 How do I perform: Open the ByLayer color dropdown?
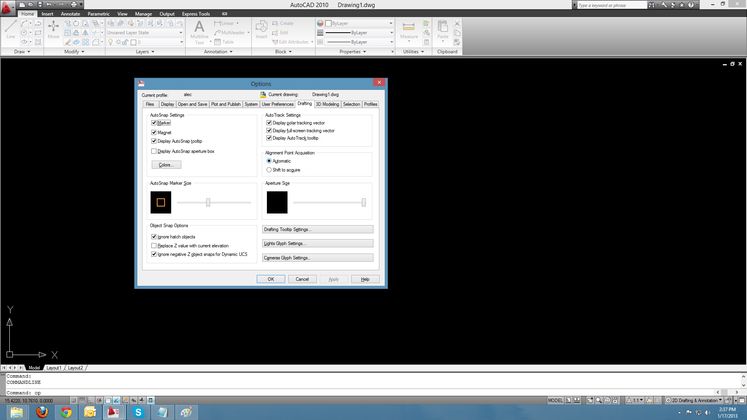click(x=359, y=23)
